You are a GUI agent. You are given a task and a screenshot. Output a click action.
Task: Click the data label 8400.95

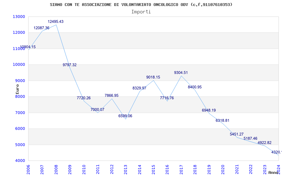point(195,87)
